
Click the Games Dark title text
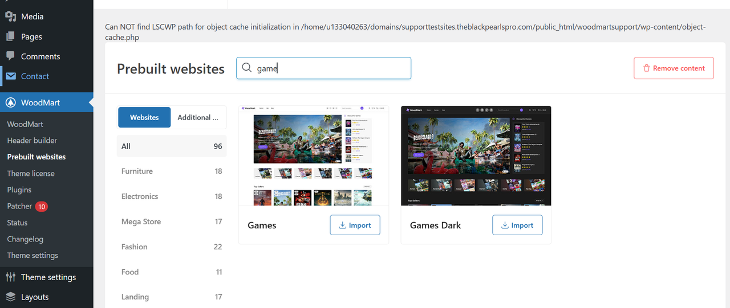point(435,225)
